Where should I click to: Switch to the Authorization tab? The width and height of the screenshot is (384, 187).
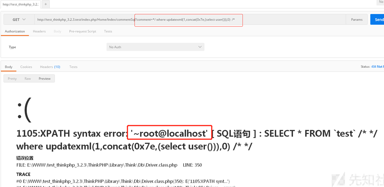click(15, 31)
